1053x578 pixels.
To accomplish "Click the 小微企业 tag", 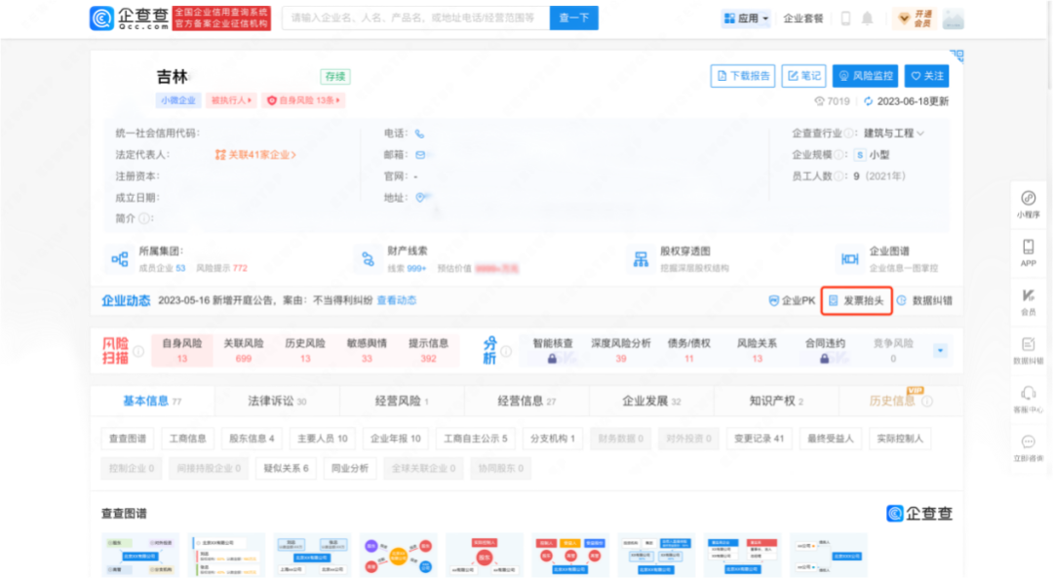I will point(178,100).
